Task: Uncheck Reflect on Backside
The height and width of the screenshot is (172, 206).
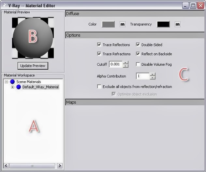Action: click(138, 54)
